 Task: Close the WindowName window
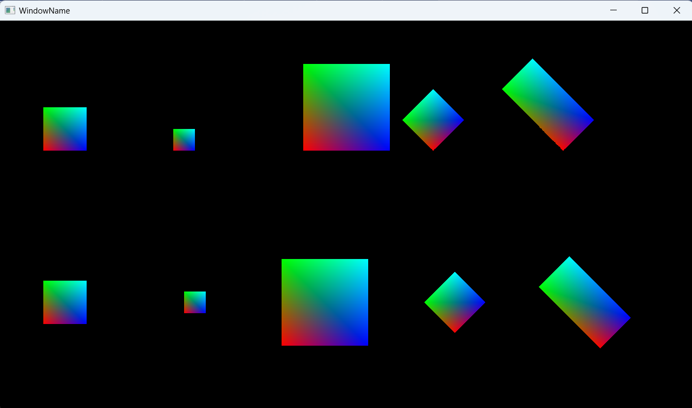coord(676,10)
